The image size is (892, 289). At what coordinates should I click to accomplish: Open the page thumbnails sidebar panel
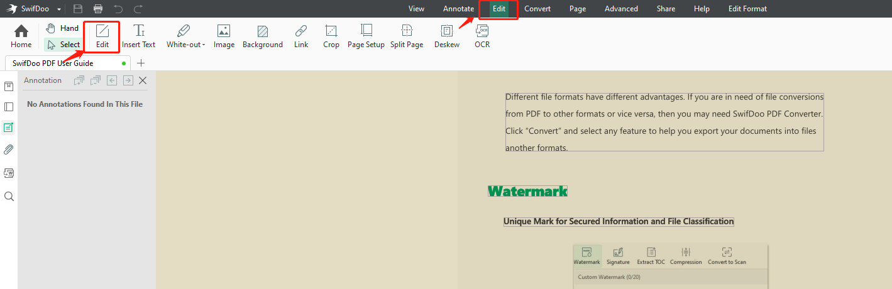click(9, 107)
